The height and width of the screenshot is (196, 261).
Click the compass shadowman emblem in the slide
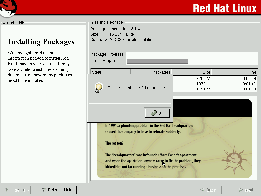pos(234,160)
